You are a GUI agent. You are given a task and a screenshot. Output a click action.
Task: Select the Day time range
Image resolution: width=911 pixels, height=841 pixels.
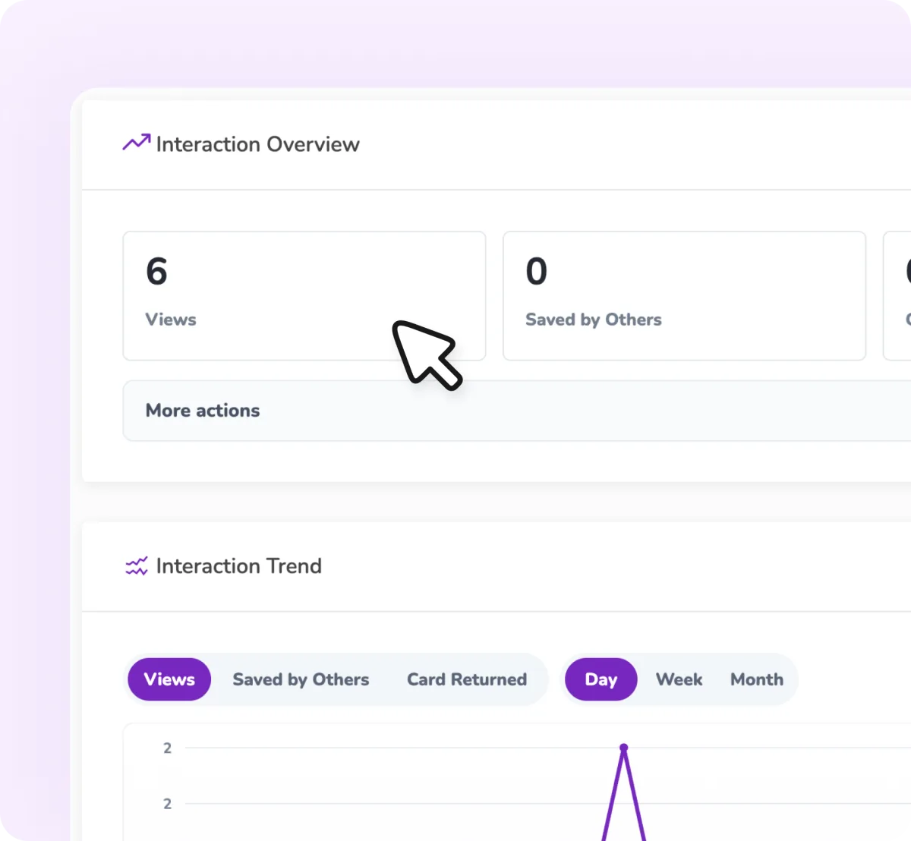tap(601, 679)
